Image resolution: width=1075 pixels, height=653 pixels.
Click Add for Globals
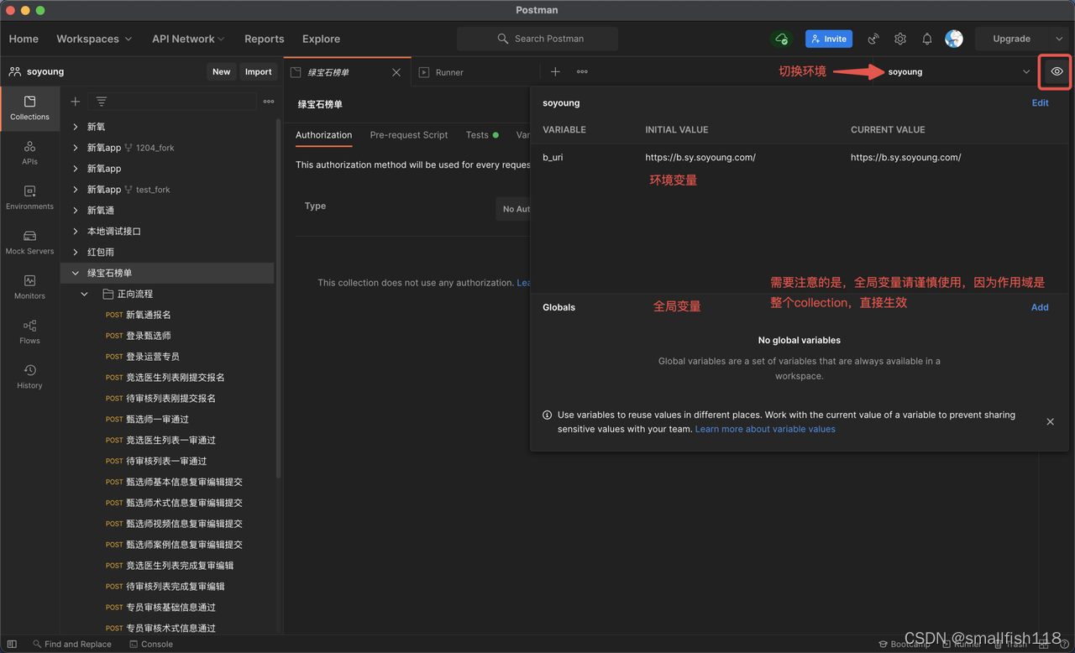point(1040,307)
